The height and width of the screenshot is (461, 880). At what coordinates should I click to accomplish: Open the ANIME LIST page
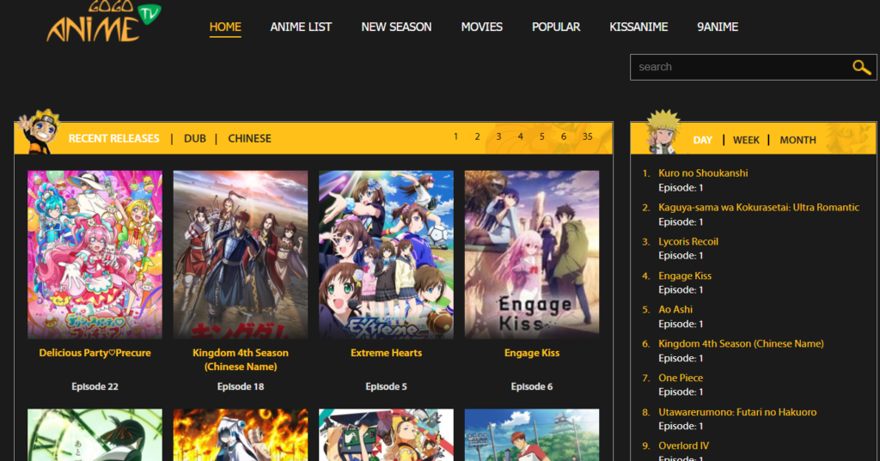pos(301,27)
